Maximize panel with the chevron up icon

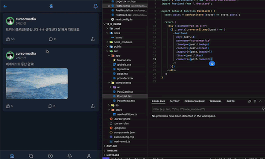point(260,101)
